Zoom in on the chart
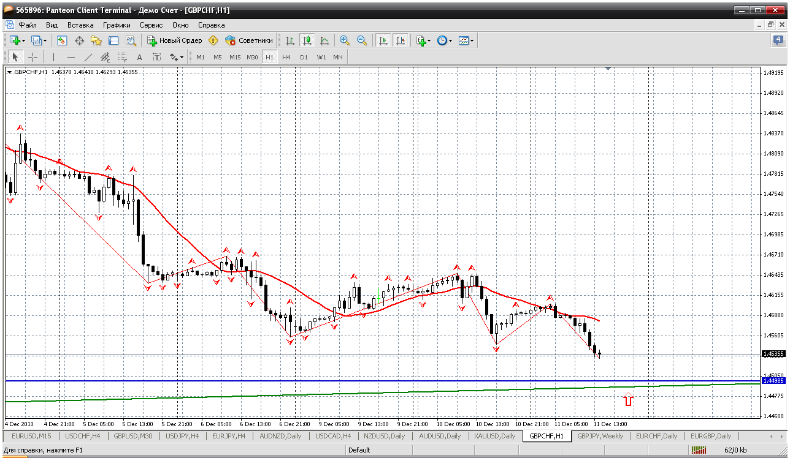Viewport: 790px width, 458px height. [x=345, y=40]
